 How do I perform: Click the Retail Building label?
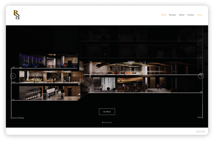18,118
